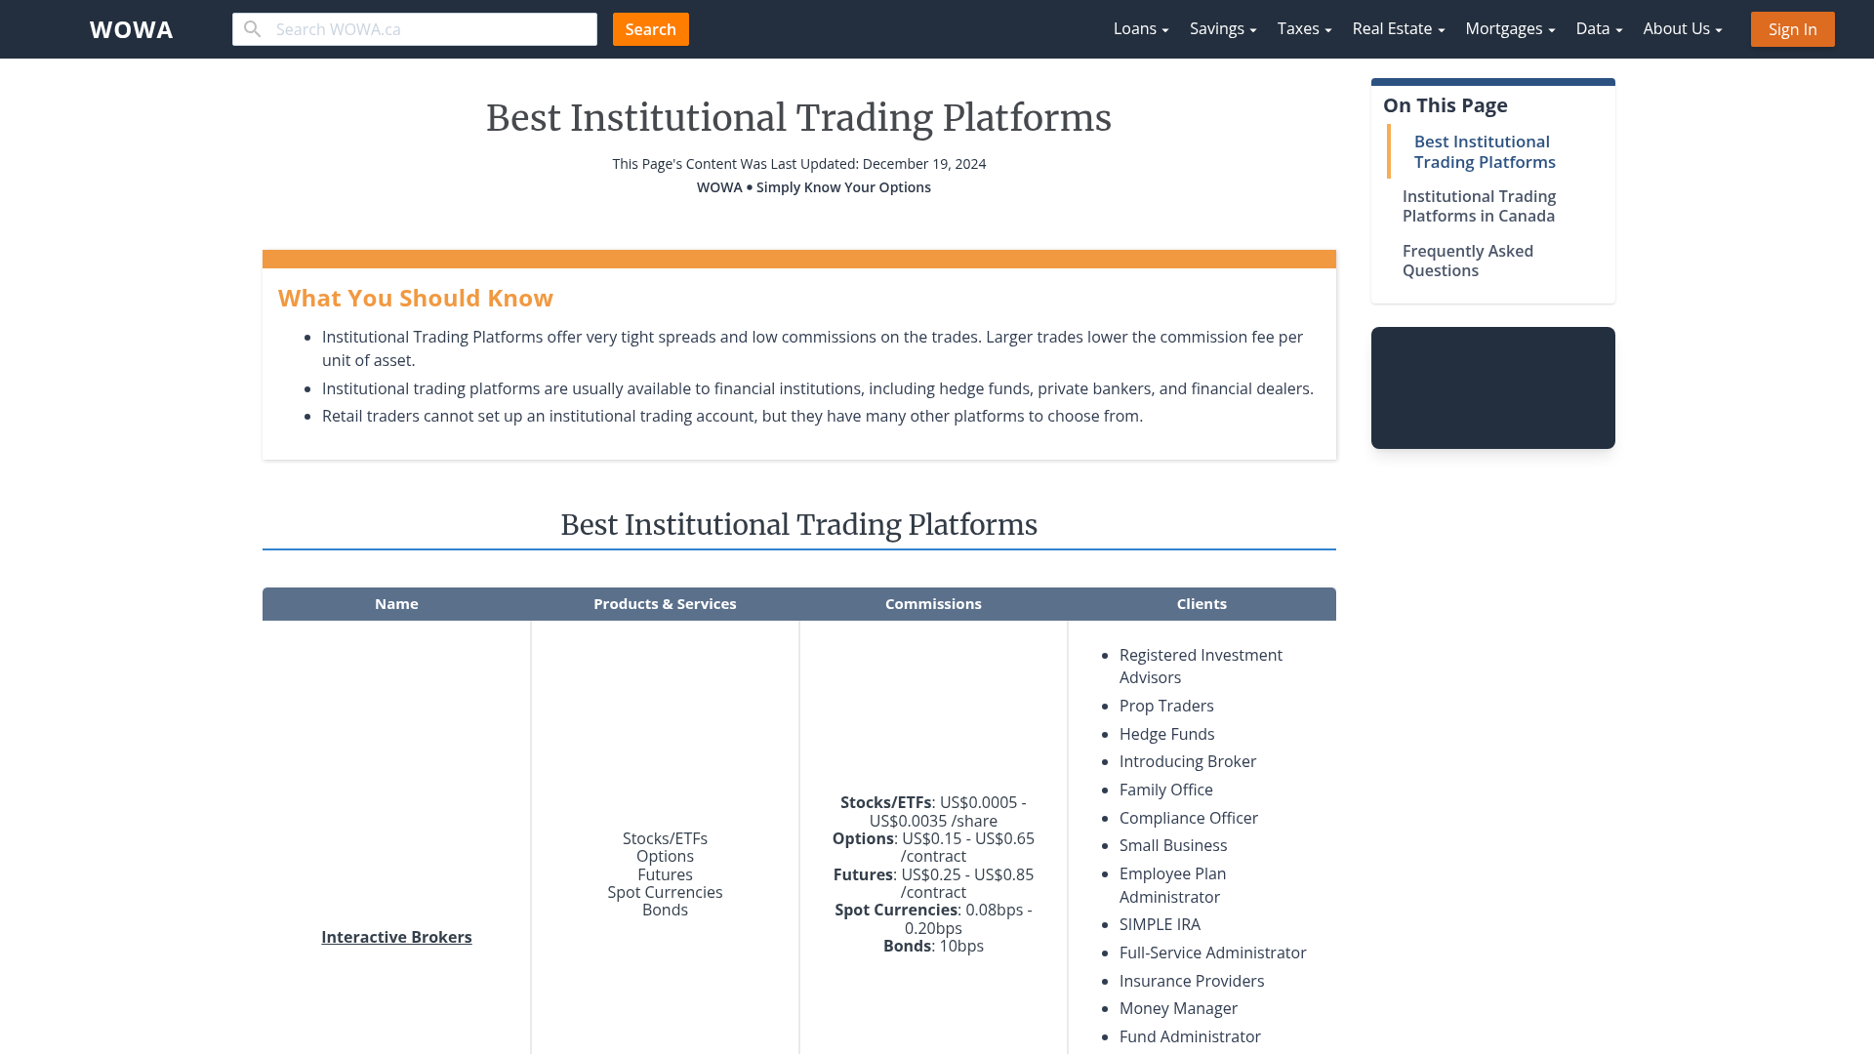The image size is (1874, 1054).
Task: Select the Clients table header
Action: click(x=1202, y=603)
